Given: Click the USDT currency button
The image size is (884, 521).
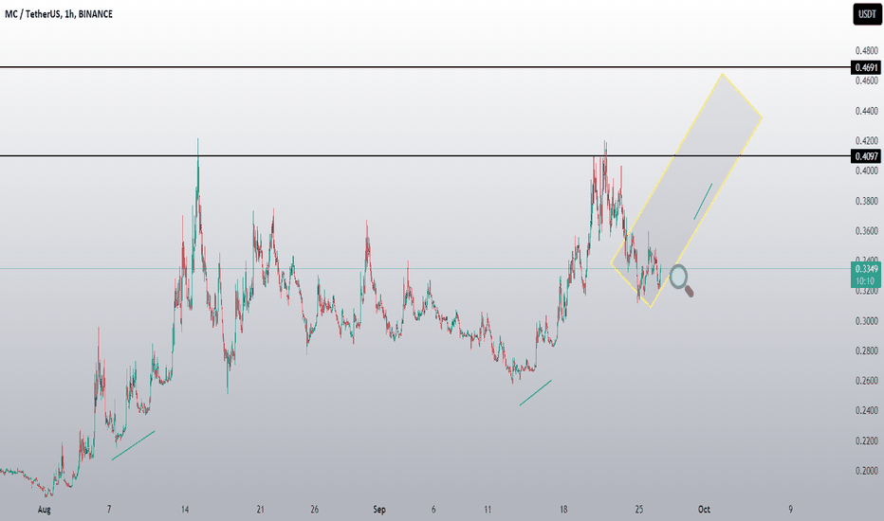Looking at the screenshot, I should pos(867,14).
